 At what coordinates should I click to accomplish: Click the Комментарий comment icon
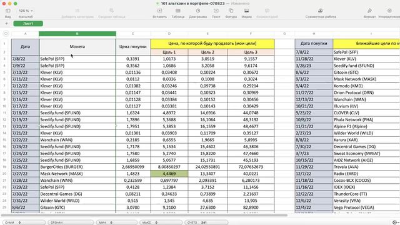point(267,11)
